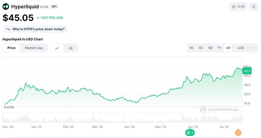Click the 6.4154 starting price label
The width and height of the screenshot is (261, 138).
coord(9,107)
